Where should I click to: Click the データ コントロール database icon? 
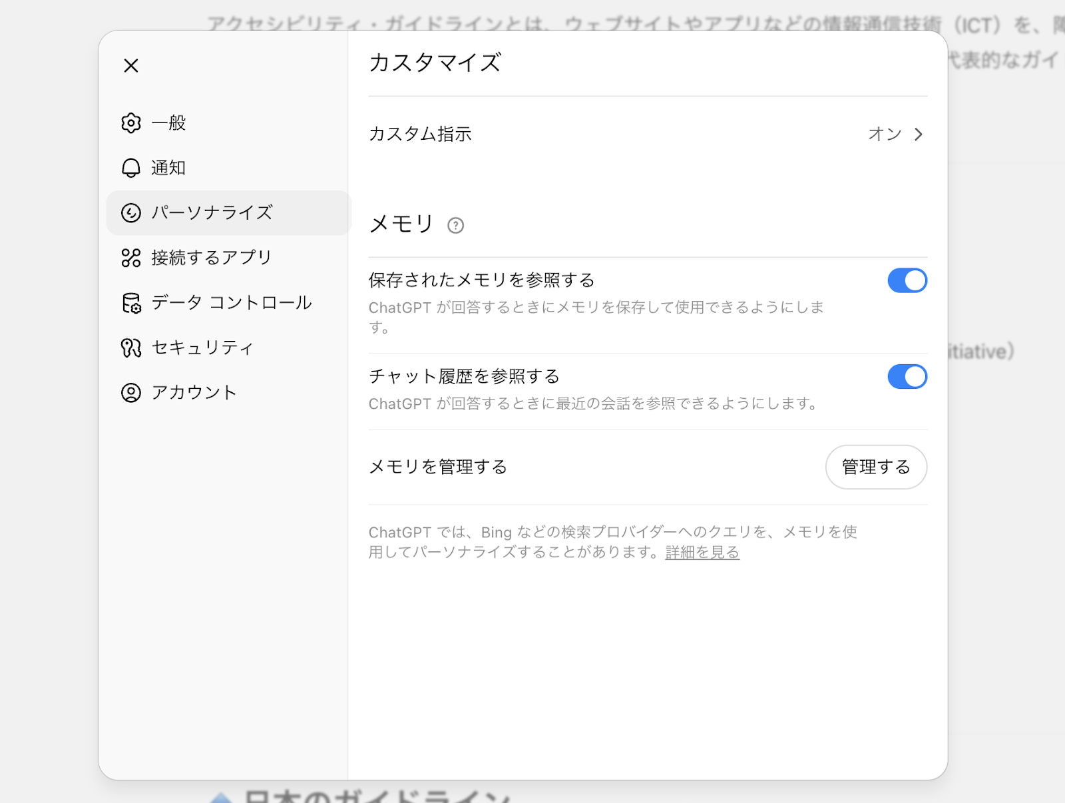tap(130, 303)
